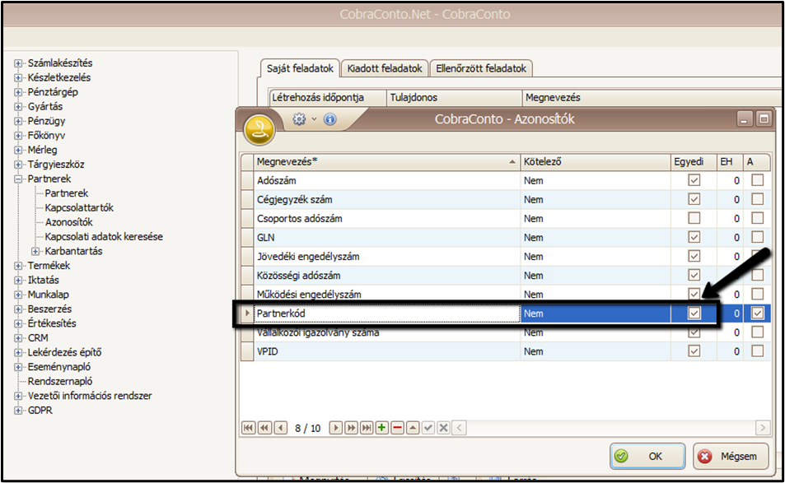Viewport: 785px width, 483px height.
Task: Sort by the Tulajdonos column header
Action: [454, 97]
